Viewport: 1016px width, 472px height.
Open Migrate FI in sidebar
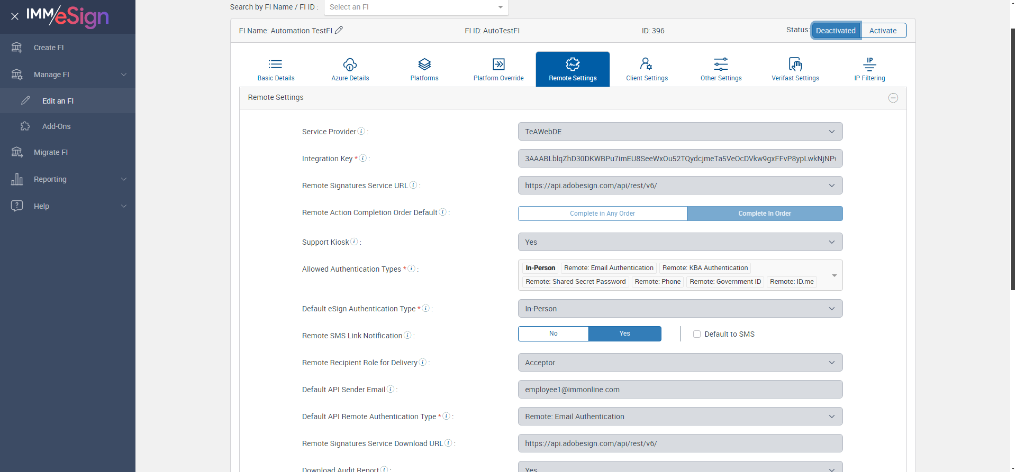(51, 152)
